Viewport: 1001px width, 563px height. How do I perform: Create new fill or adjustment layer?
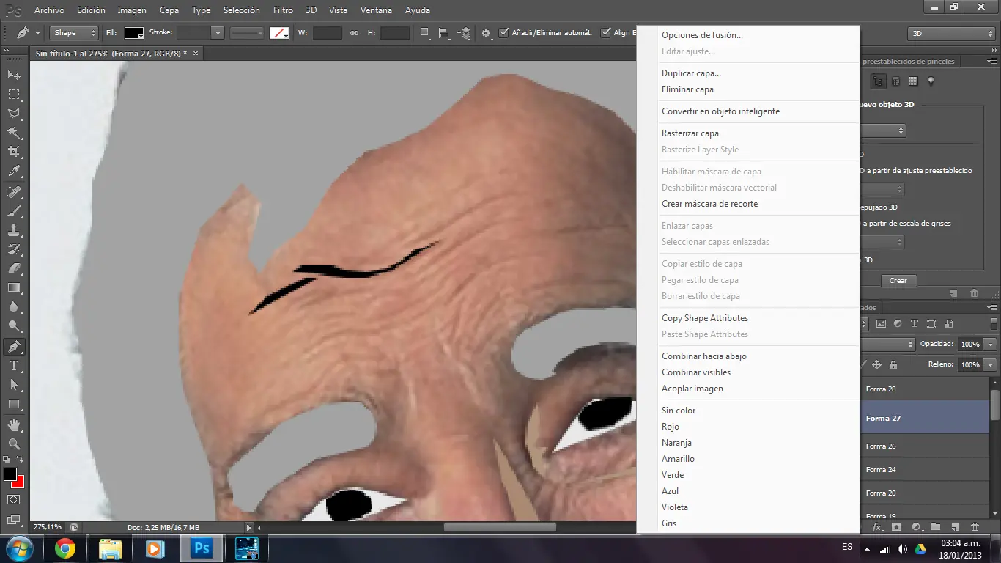click(916, 527)
